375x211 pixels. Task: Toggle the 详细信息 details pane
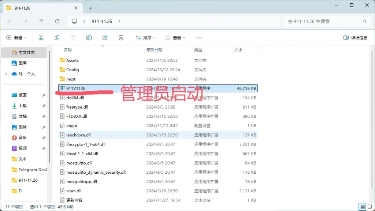[x=355, y=37]
